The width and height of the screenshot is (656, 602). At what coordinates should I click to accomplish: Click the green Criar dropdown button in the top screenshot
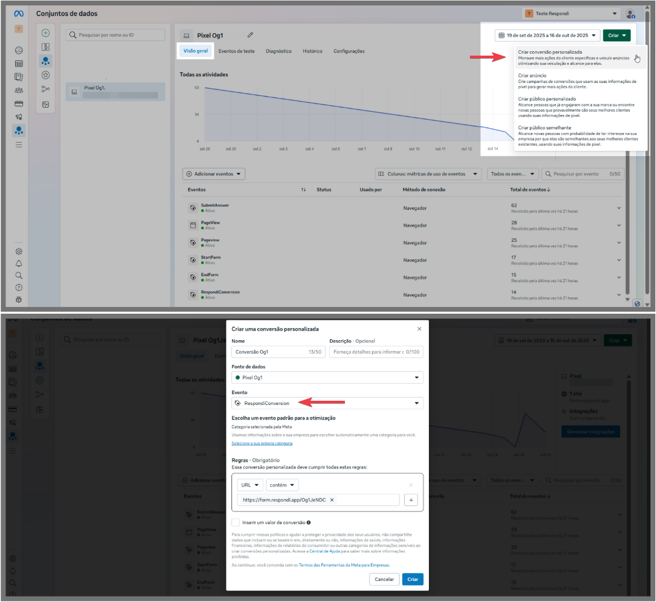[617, 36]
